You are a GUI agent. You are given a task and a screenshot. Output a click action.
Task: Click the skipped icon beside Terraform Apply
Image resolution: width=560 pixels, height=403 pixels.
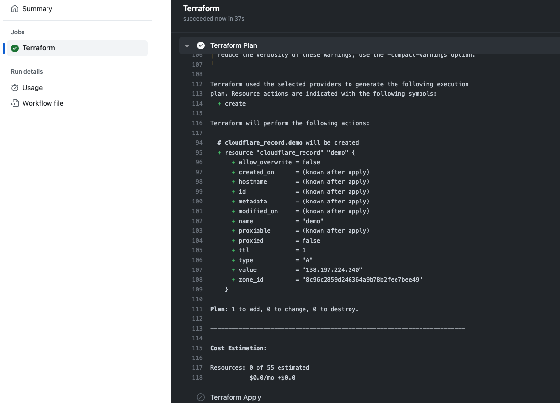click(x=201, y=397)
